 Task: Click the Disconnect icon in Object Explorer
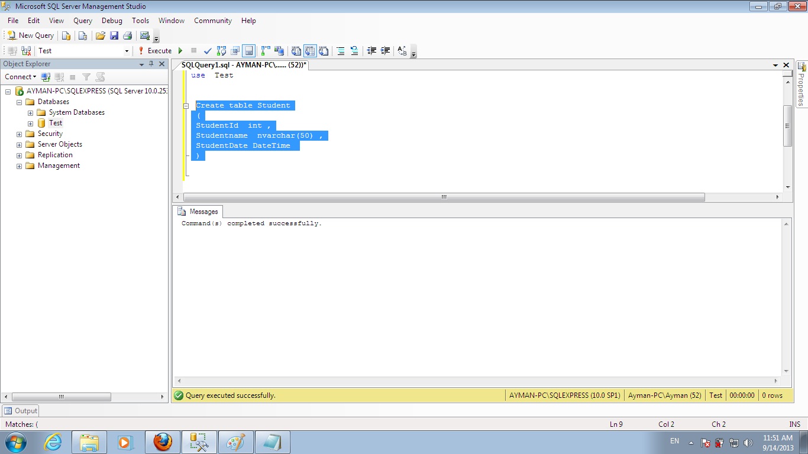tap(59, 77)
